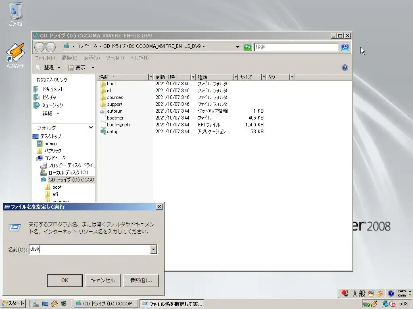The width and height of the screenshot is (413, 309).
Task: Refresh the CD drive folder view
Action: [247, 47]
